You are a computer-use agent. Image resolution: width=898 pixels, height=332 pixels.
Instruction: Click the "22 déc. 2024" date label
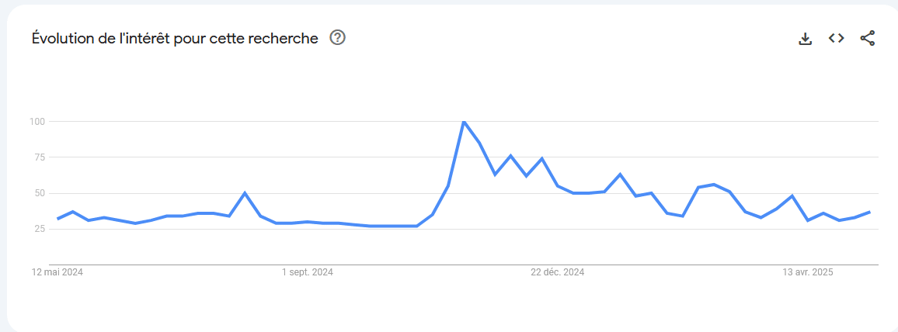pos(558,272)
